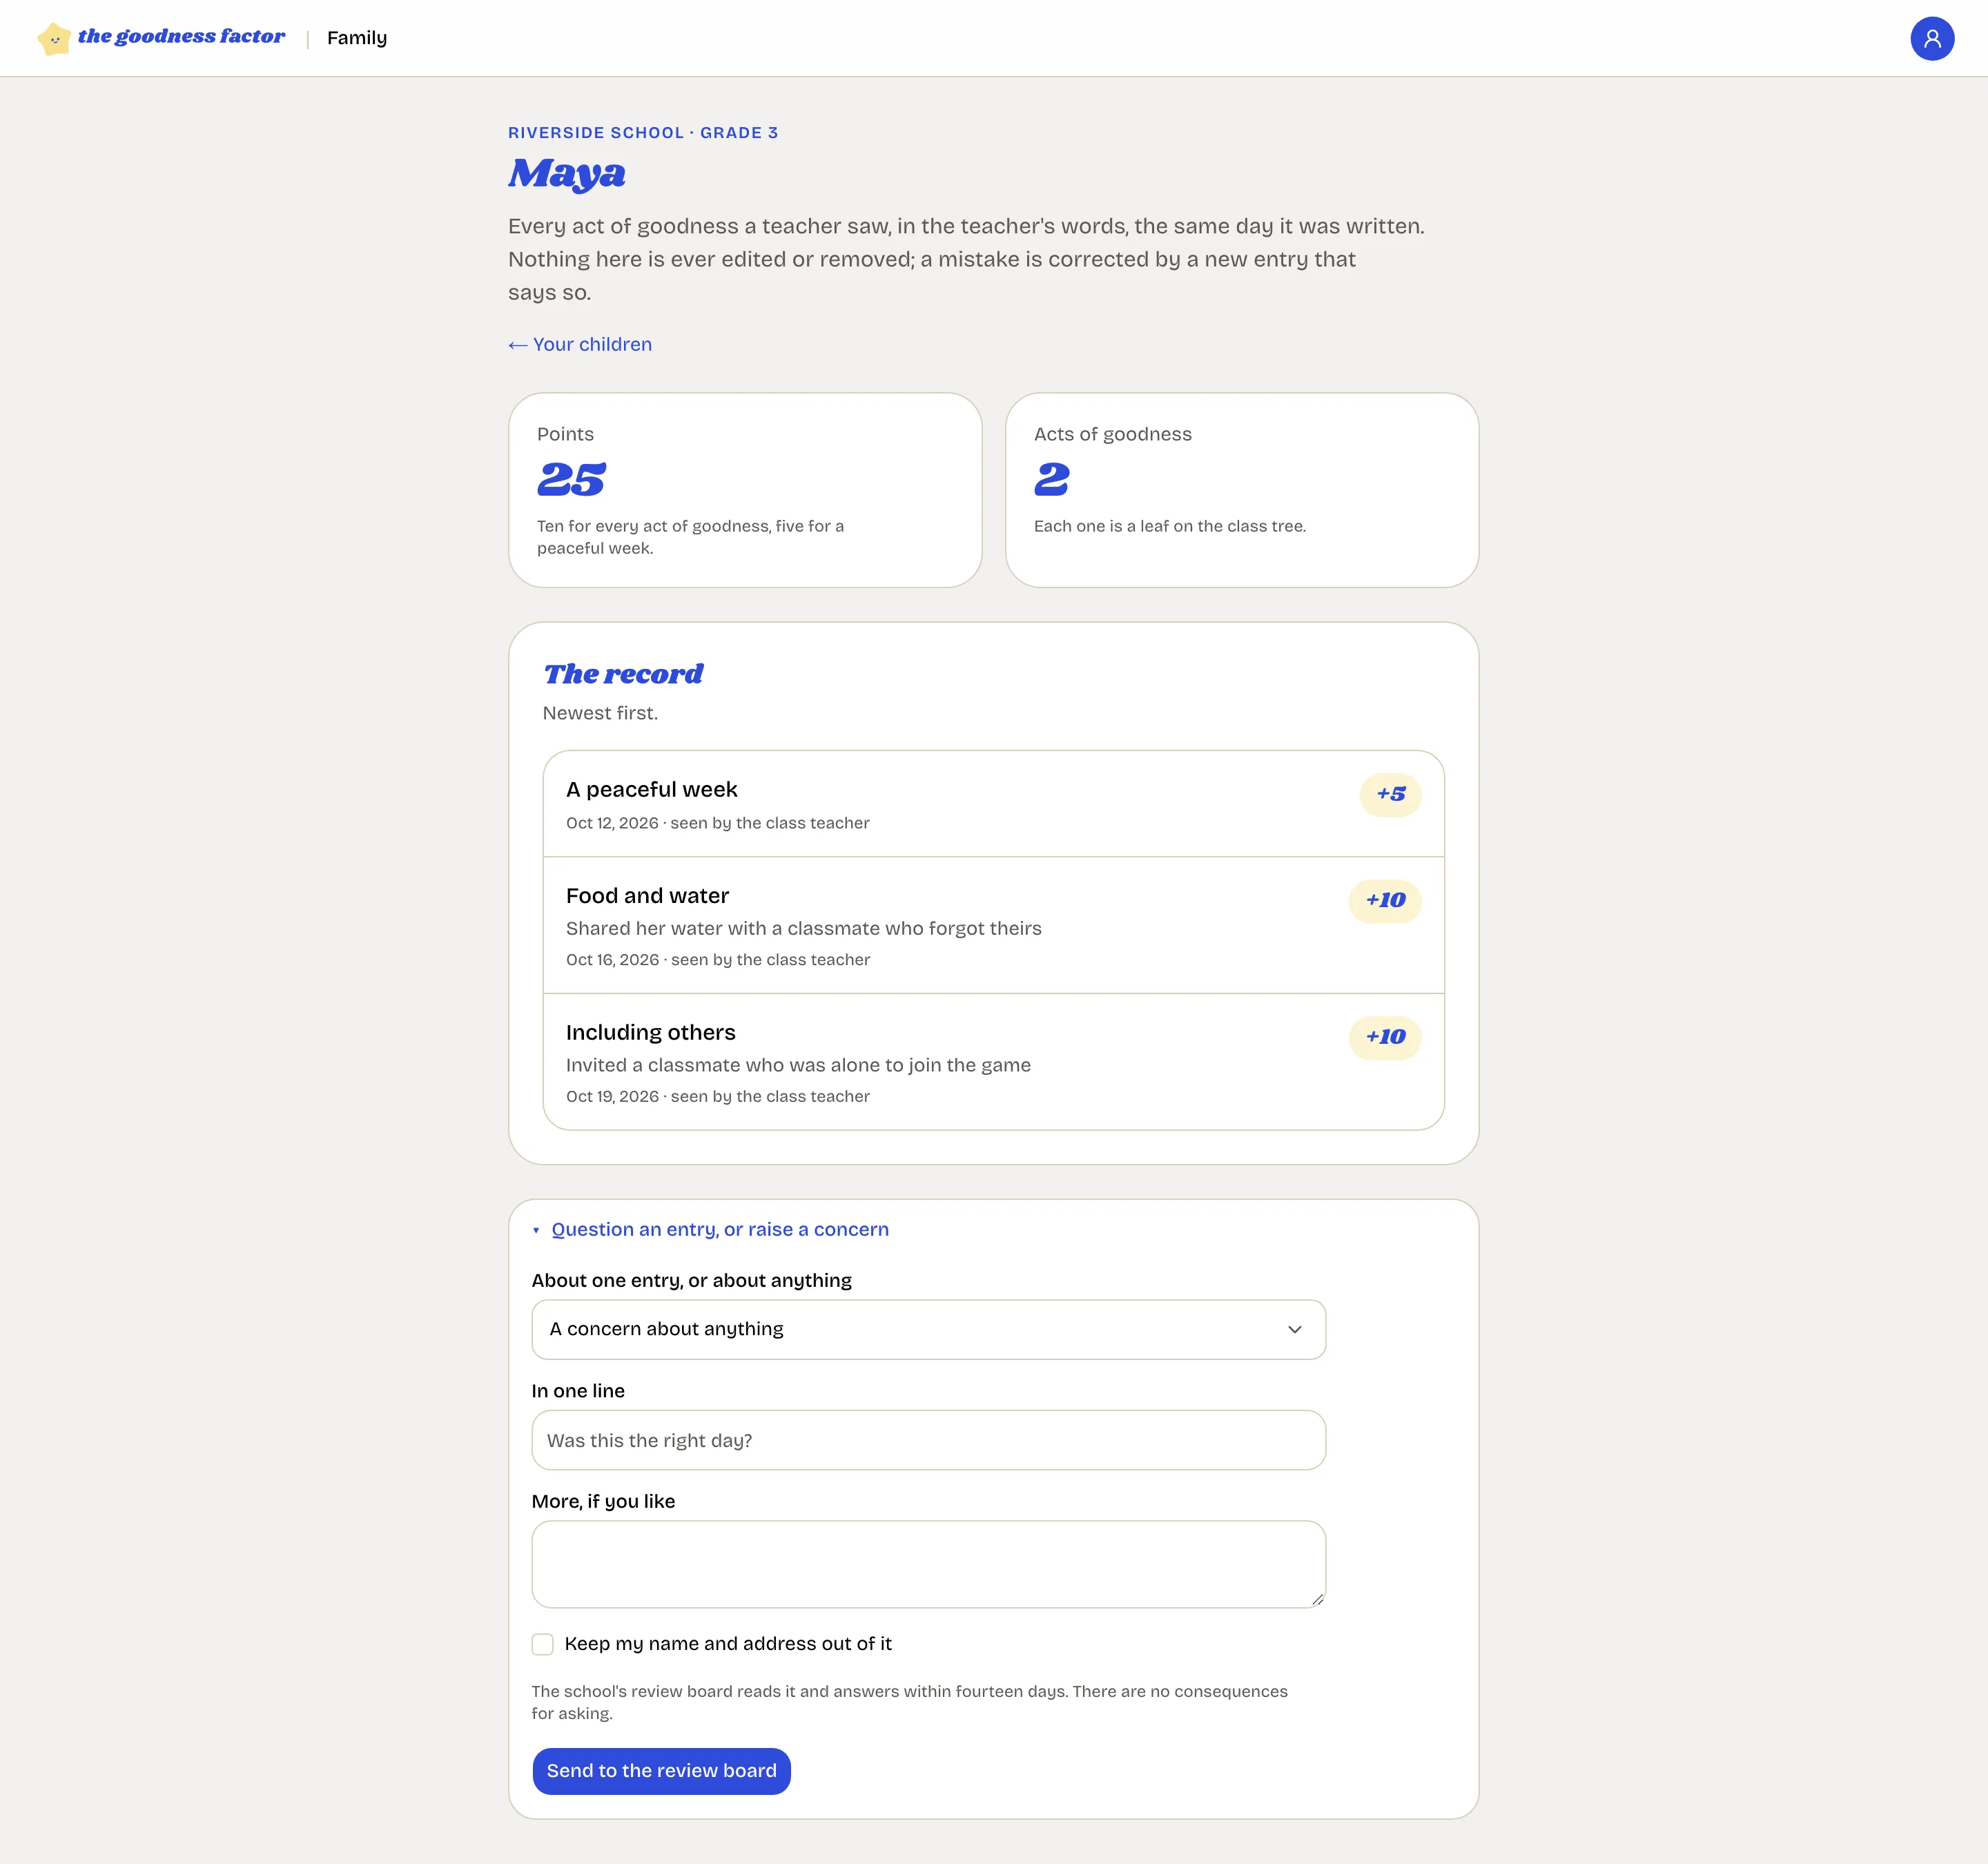Click the Points value 25
The image size is (1988, 1864).
point(571,479)
